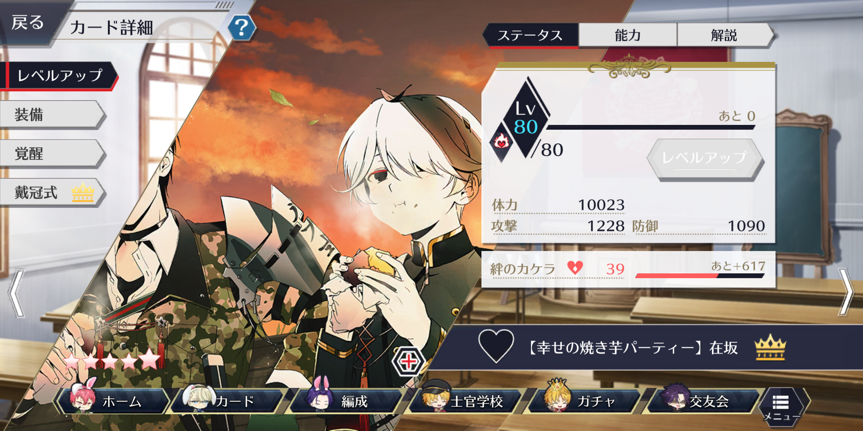Open the メニュー list icon
This screenshot has width=863, height=431.
(x=781, y=406)
